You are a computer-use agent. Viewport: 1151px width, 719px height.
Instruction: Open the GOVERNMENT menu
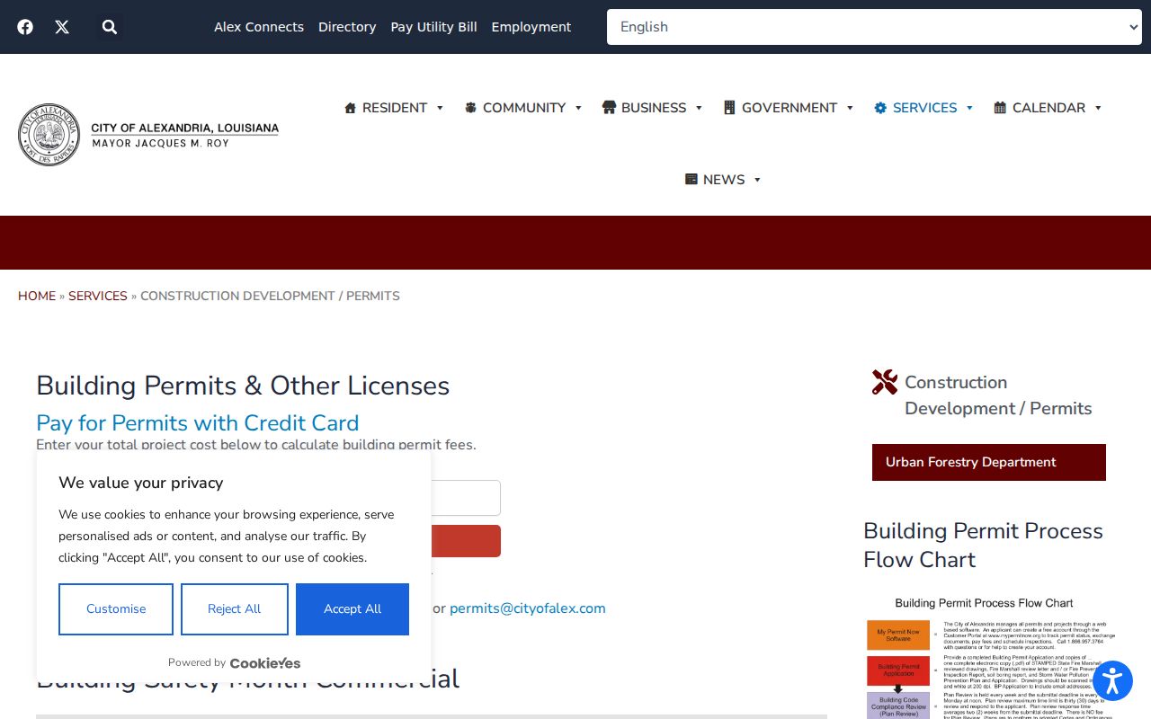pos(790,108)
